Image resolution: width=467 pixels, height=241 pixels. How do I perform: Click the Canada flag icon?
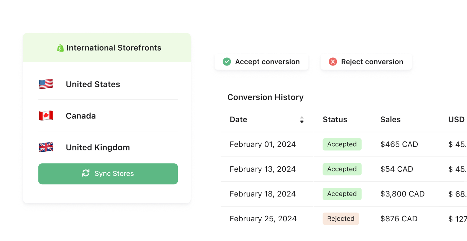pos(46,116)
